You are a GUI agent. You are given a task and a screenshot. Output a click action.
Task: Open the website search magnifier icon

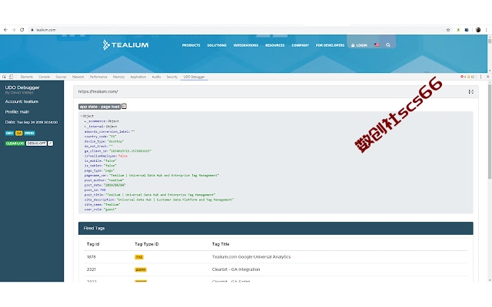coord(387,45)
